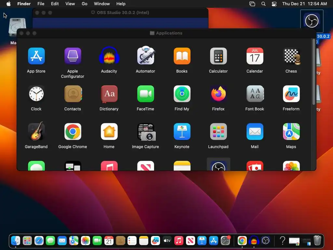The height and width of the screenshot is (250, 333).
Task: Click the Spotlight search icon in menu bar
Action: 263,4
